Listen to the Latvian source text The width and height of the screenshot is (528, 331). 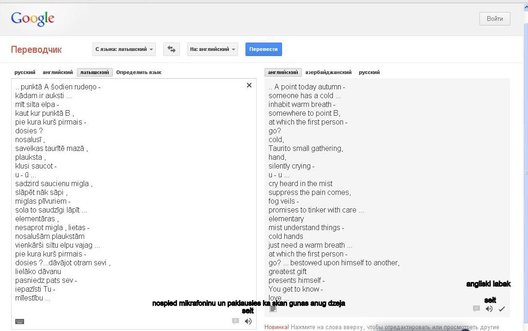point(248,321)
